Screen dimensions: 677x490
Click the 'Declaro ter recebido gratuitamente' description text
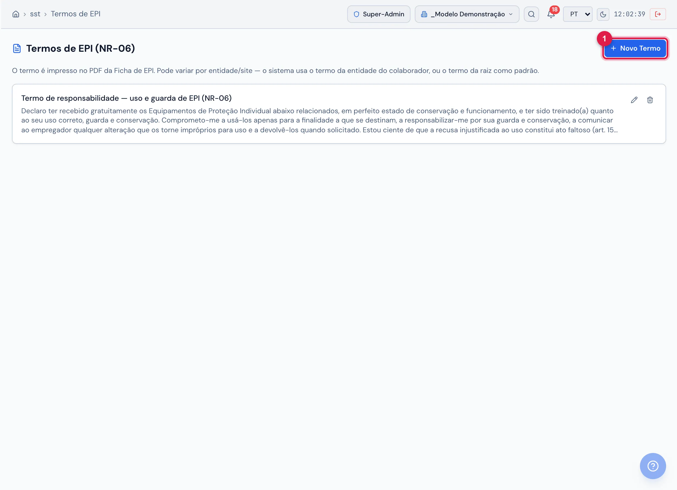click(x=319, y=120)
